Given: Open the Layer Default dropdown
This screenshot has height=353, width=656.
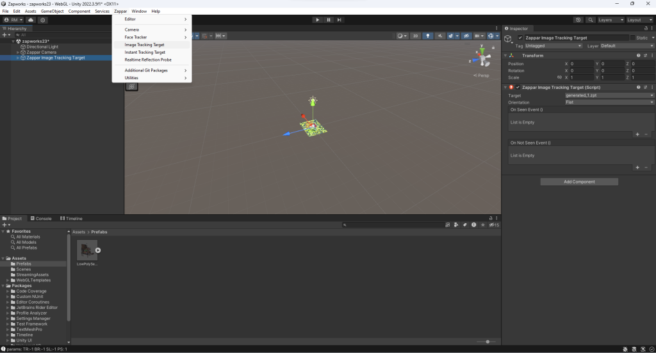Looking at the screenshot, I should 627,46.
